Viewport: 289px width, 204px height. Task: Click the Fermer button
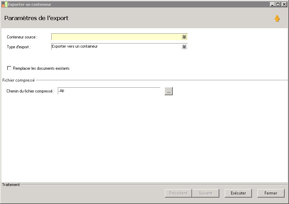click(x=271, y=193)
